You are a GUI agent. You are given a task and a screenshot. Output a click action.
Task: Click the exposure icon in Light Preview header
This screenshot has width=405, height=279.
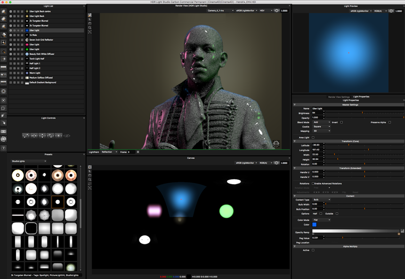click(x=391, y=11)
